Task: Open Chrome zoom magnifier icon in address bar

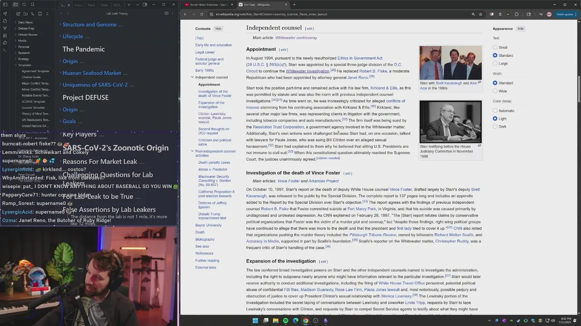Action: click(473, 14)
